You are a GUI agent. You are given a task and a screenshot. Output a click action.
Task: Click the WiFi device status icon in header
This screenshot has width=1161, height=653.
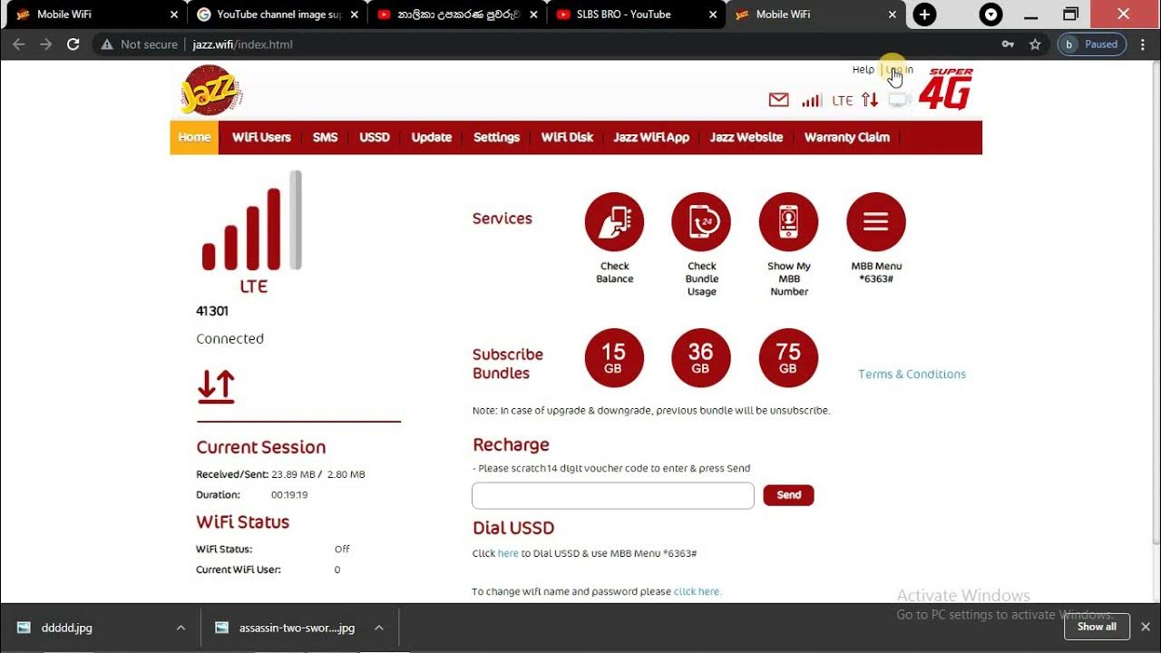pyautogui.click(x=899, y=100)
